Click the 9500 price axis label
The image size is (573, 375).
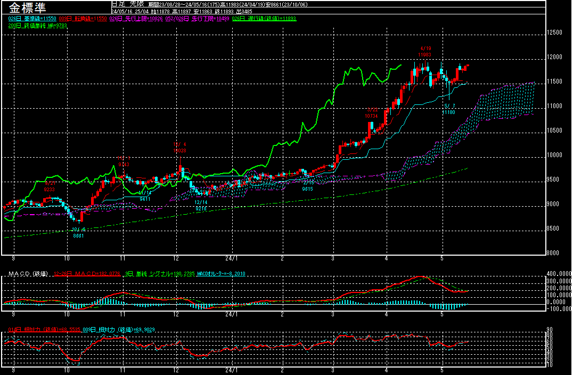[x=553, y=180]
